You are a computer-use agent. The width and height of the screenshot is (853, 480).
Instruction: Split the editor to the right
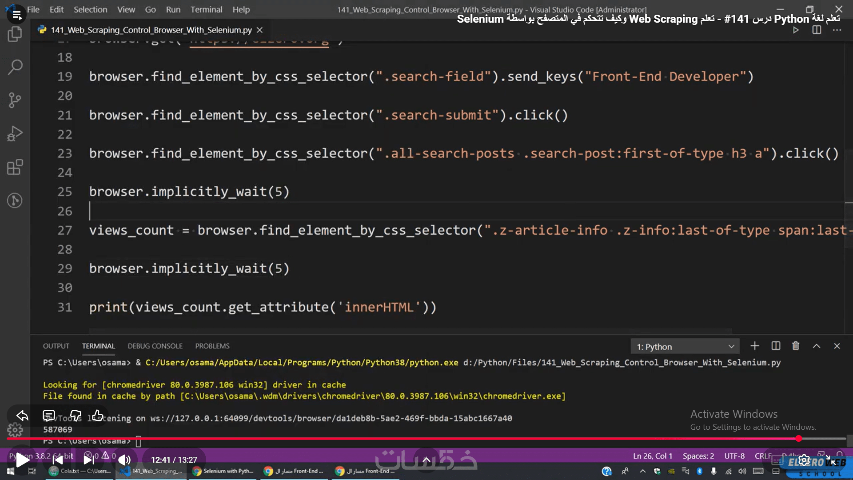817,30
